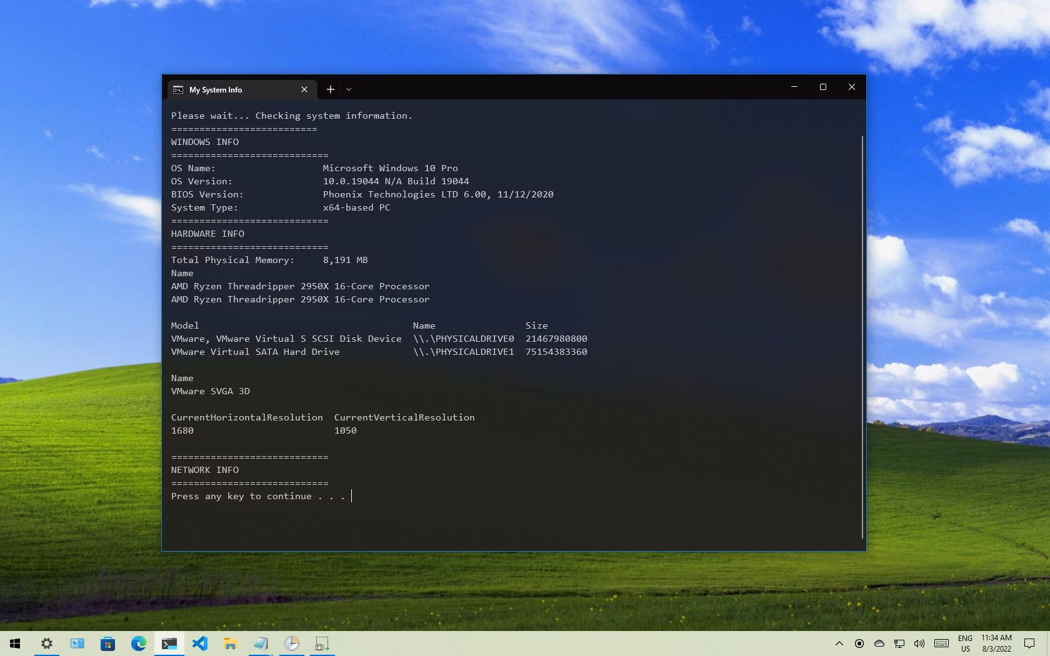Click the 'Model' column header
Screen dimensions: 1050x656
[x=185, y=326]
